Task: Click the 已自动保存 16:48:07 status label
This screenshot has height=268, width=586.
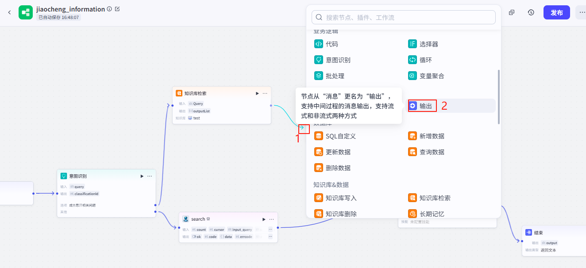Action: pos(58,17)
